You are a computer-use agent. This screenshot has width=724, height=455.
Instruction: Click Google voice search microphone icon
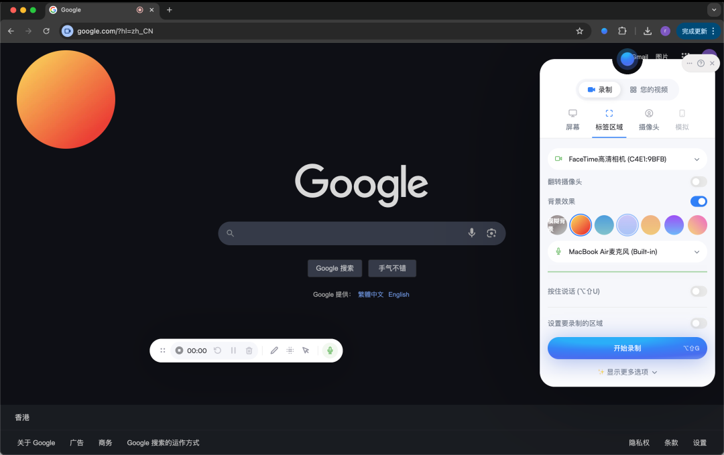point(471,233)
